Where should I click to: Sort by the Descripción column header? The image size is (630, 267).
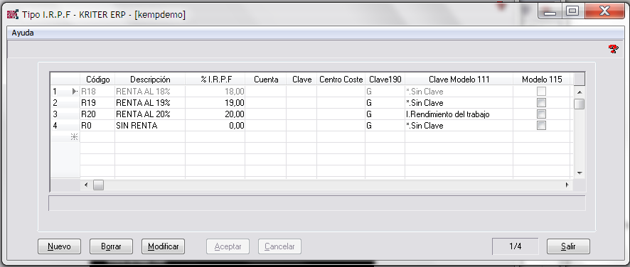150,80
